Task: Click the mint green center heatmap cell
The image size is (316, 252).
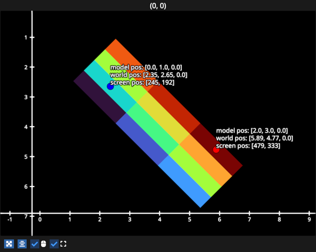Action: pos(153,128)
